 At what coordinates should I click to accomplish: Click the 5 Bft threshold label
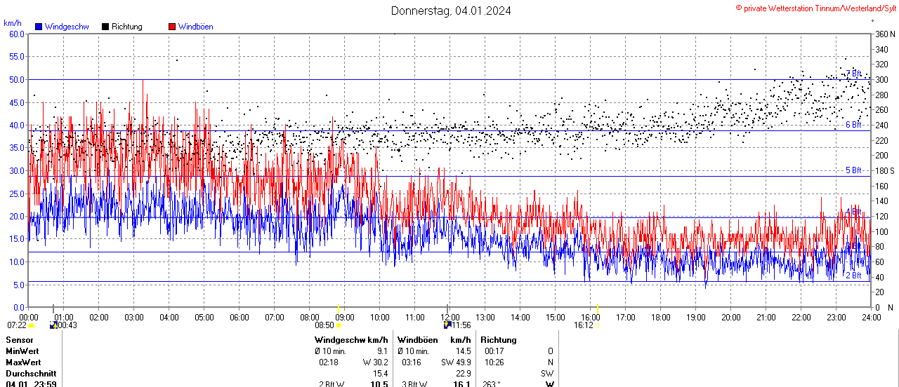click(853, 170)
